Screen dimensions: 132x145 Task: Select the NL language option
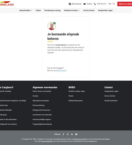tap(110, 4)
